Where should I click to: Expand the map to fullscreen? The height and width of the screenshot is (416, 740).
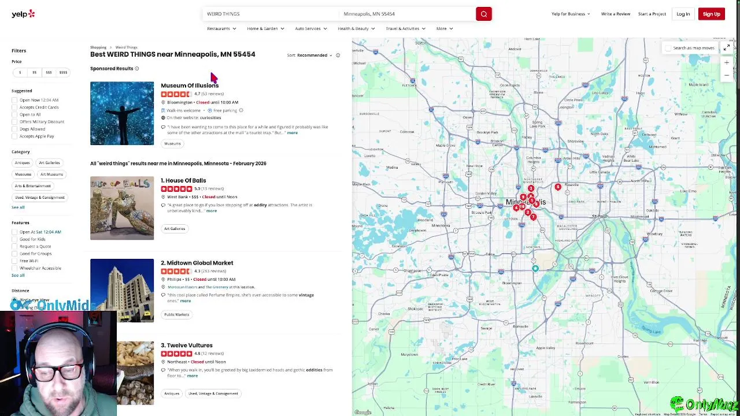click(727, 48)
